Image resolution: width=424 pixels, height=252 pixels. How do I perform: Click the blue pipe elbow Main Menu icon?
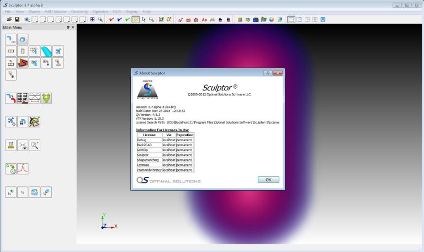point(11,40)
